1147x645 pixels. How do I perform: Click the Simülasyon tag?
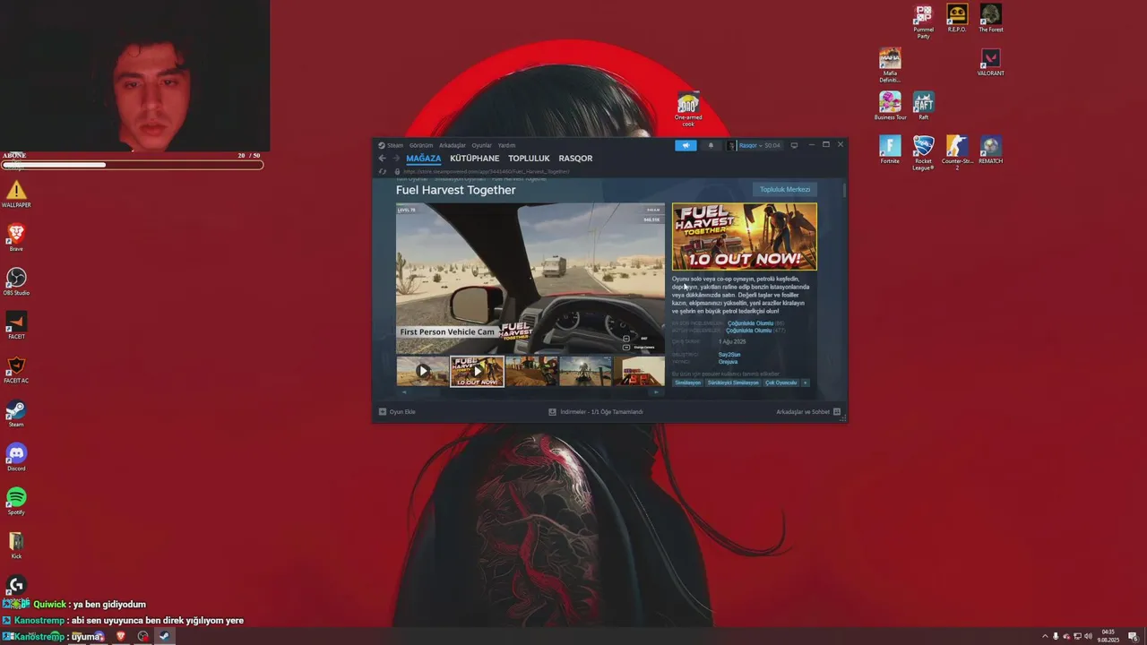(688, 383)
